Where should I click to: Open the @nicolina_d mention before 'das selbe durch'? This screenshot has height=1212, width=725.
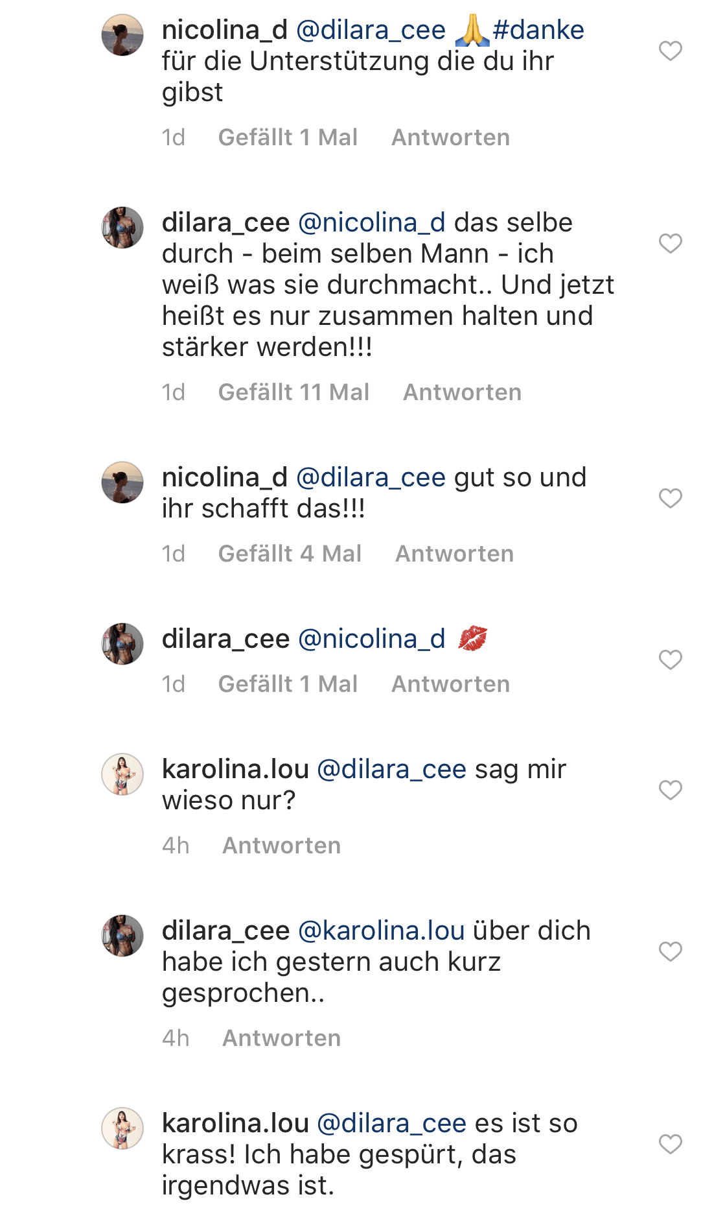point(371,222)
